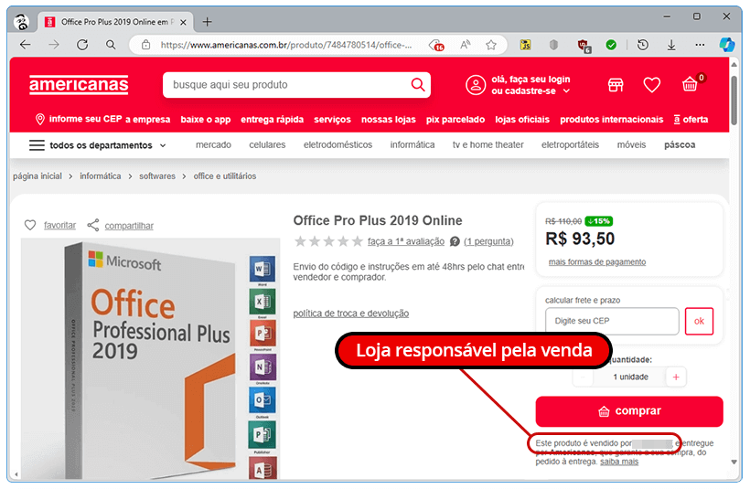The image size is (750, 489).
Task: Open the páscoa menu item
Action: (x=680, y=144)
